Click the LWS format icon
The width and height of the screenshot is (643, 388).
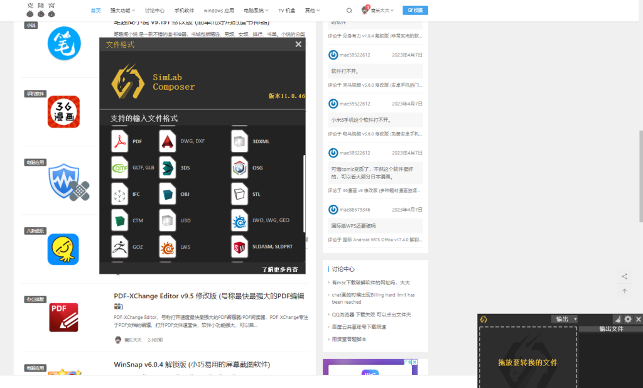167,247
